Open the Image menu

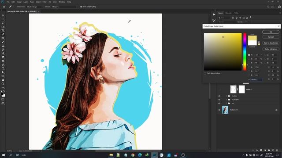(19, 2)
